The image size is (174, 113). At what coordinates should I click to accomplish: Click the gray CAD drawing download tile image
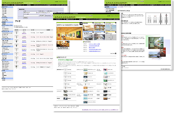(x=111, y=37)
